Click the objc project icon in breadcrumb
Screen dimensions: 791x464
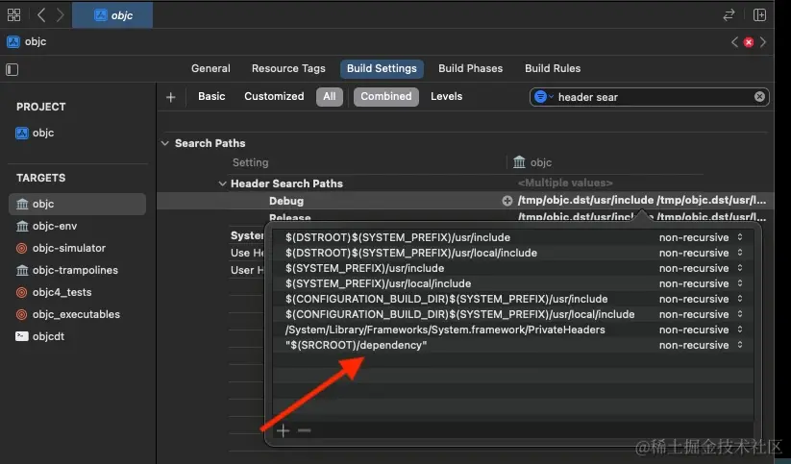13,42
